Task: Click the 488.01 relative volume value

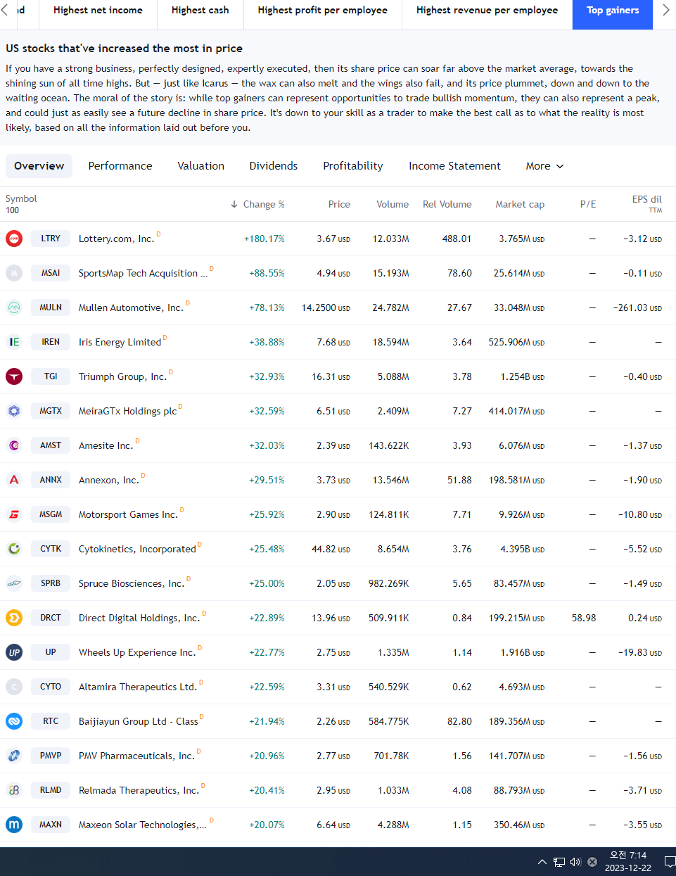Action: click(457, 239)
